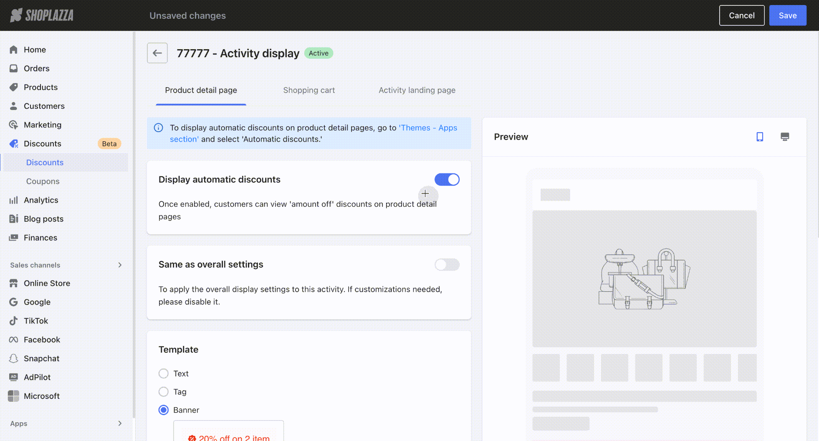The image size is (819, 441).
Task: Open the Snapchat sales channel
Action: coord(41,358)
